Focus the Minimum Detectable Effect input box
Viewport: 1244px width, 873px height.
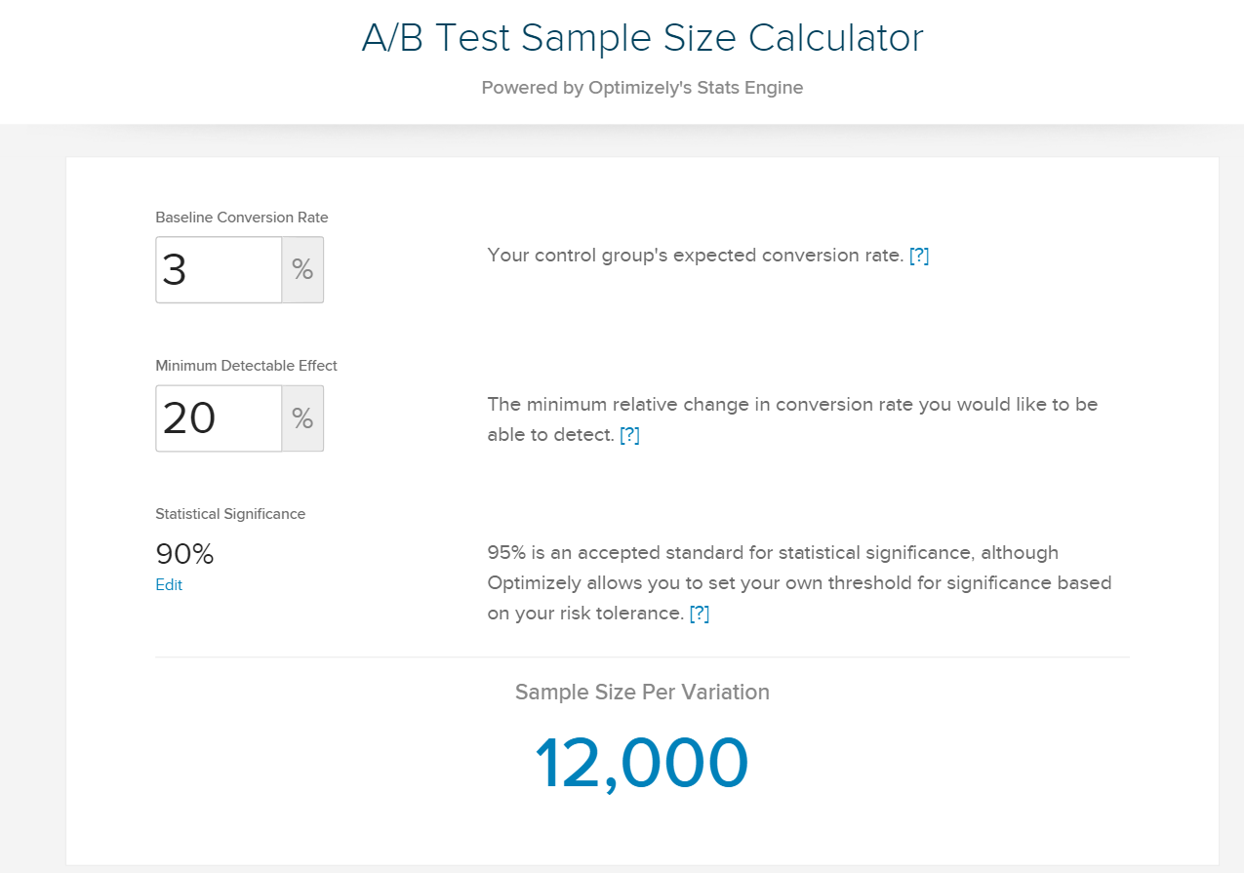point(219,418)
